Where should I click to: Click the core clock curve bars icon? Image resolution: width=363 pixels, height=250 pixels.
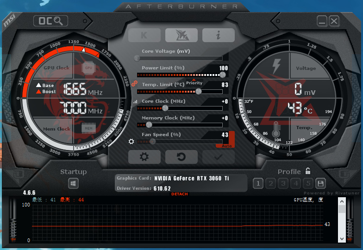tap(135, 101)
